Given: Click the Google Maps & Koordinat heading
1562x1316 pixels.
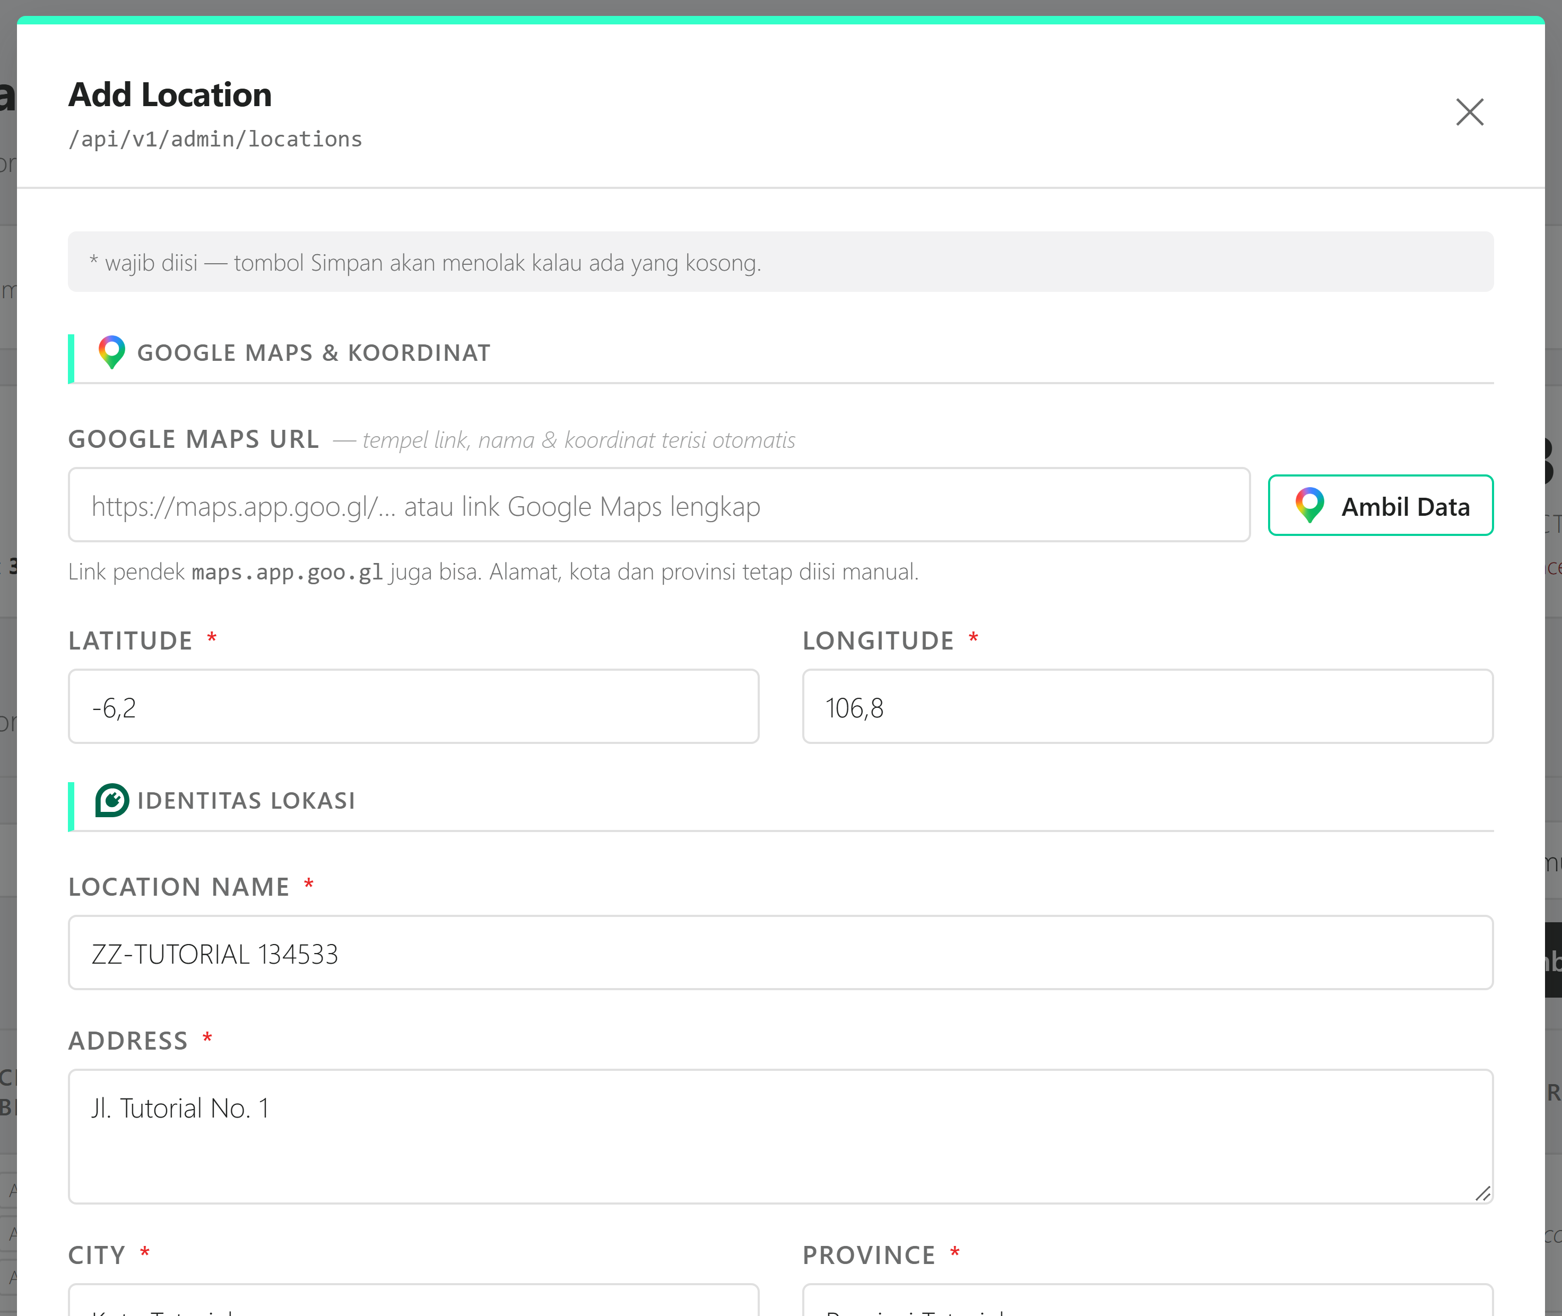Looking at the screenshot, I should click(x=314, y=353).
